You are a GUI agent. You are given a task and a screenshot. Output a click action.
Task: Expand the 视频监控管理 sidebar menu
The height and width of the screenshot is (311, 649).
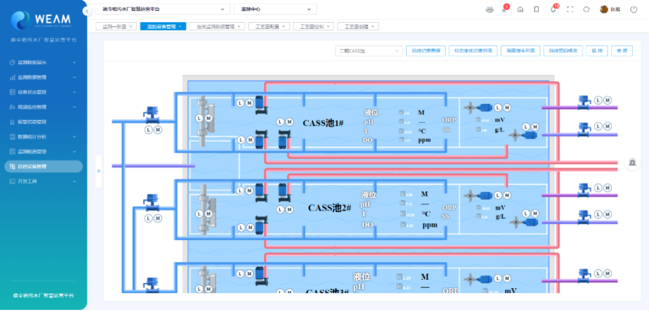tap(43, 107)
